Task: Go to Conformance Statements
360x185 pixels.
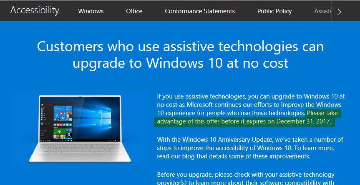Action: pyautogui.click(x=200, y=11)
